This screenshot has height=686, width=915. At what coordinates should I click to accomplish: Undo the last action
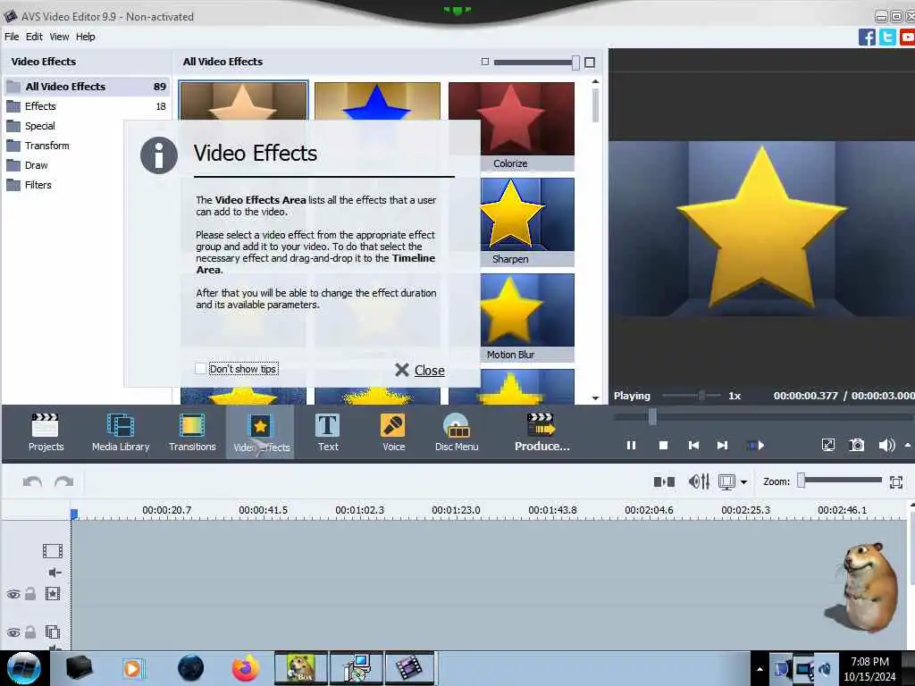[33, 481]
